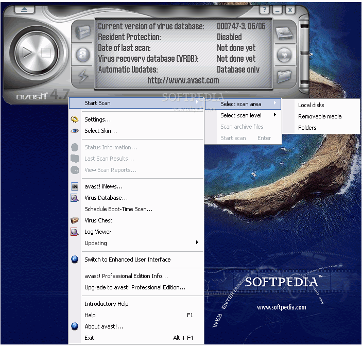362x346 pixels.
Task: Click the stop scan square button
Action: point(46,53)
